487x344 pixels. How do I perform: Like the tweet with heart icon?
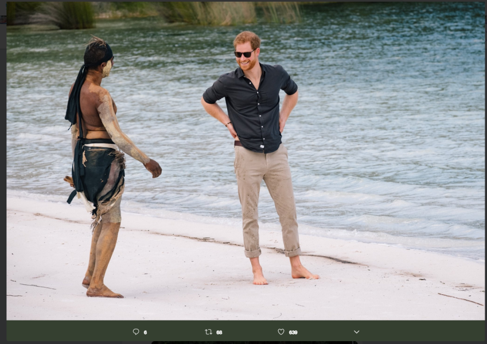[281, 332]
